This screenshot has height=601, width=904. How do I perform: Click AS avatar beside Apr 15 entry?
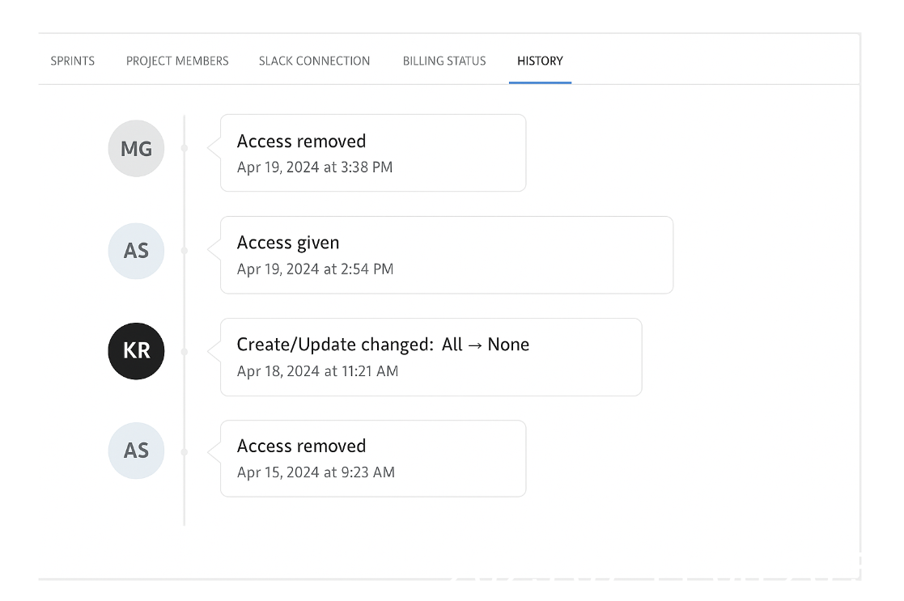point(136,451)
